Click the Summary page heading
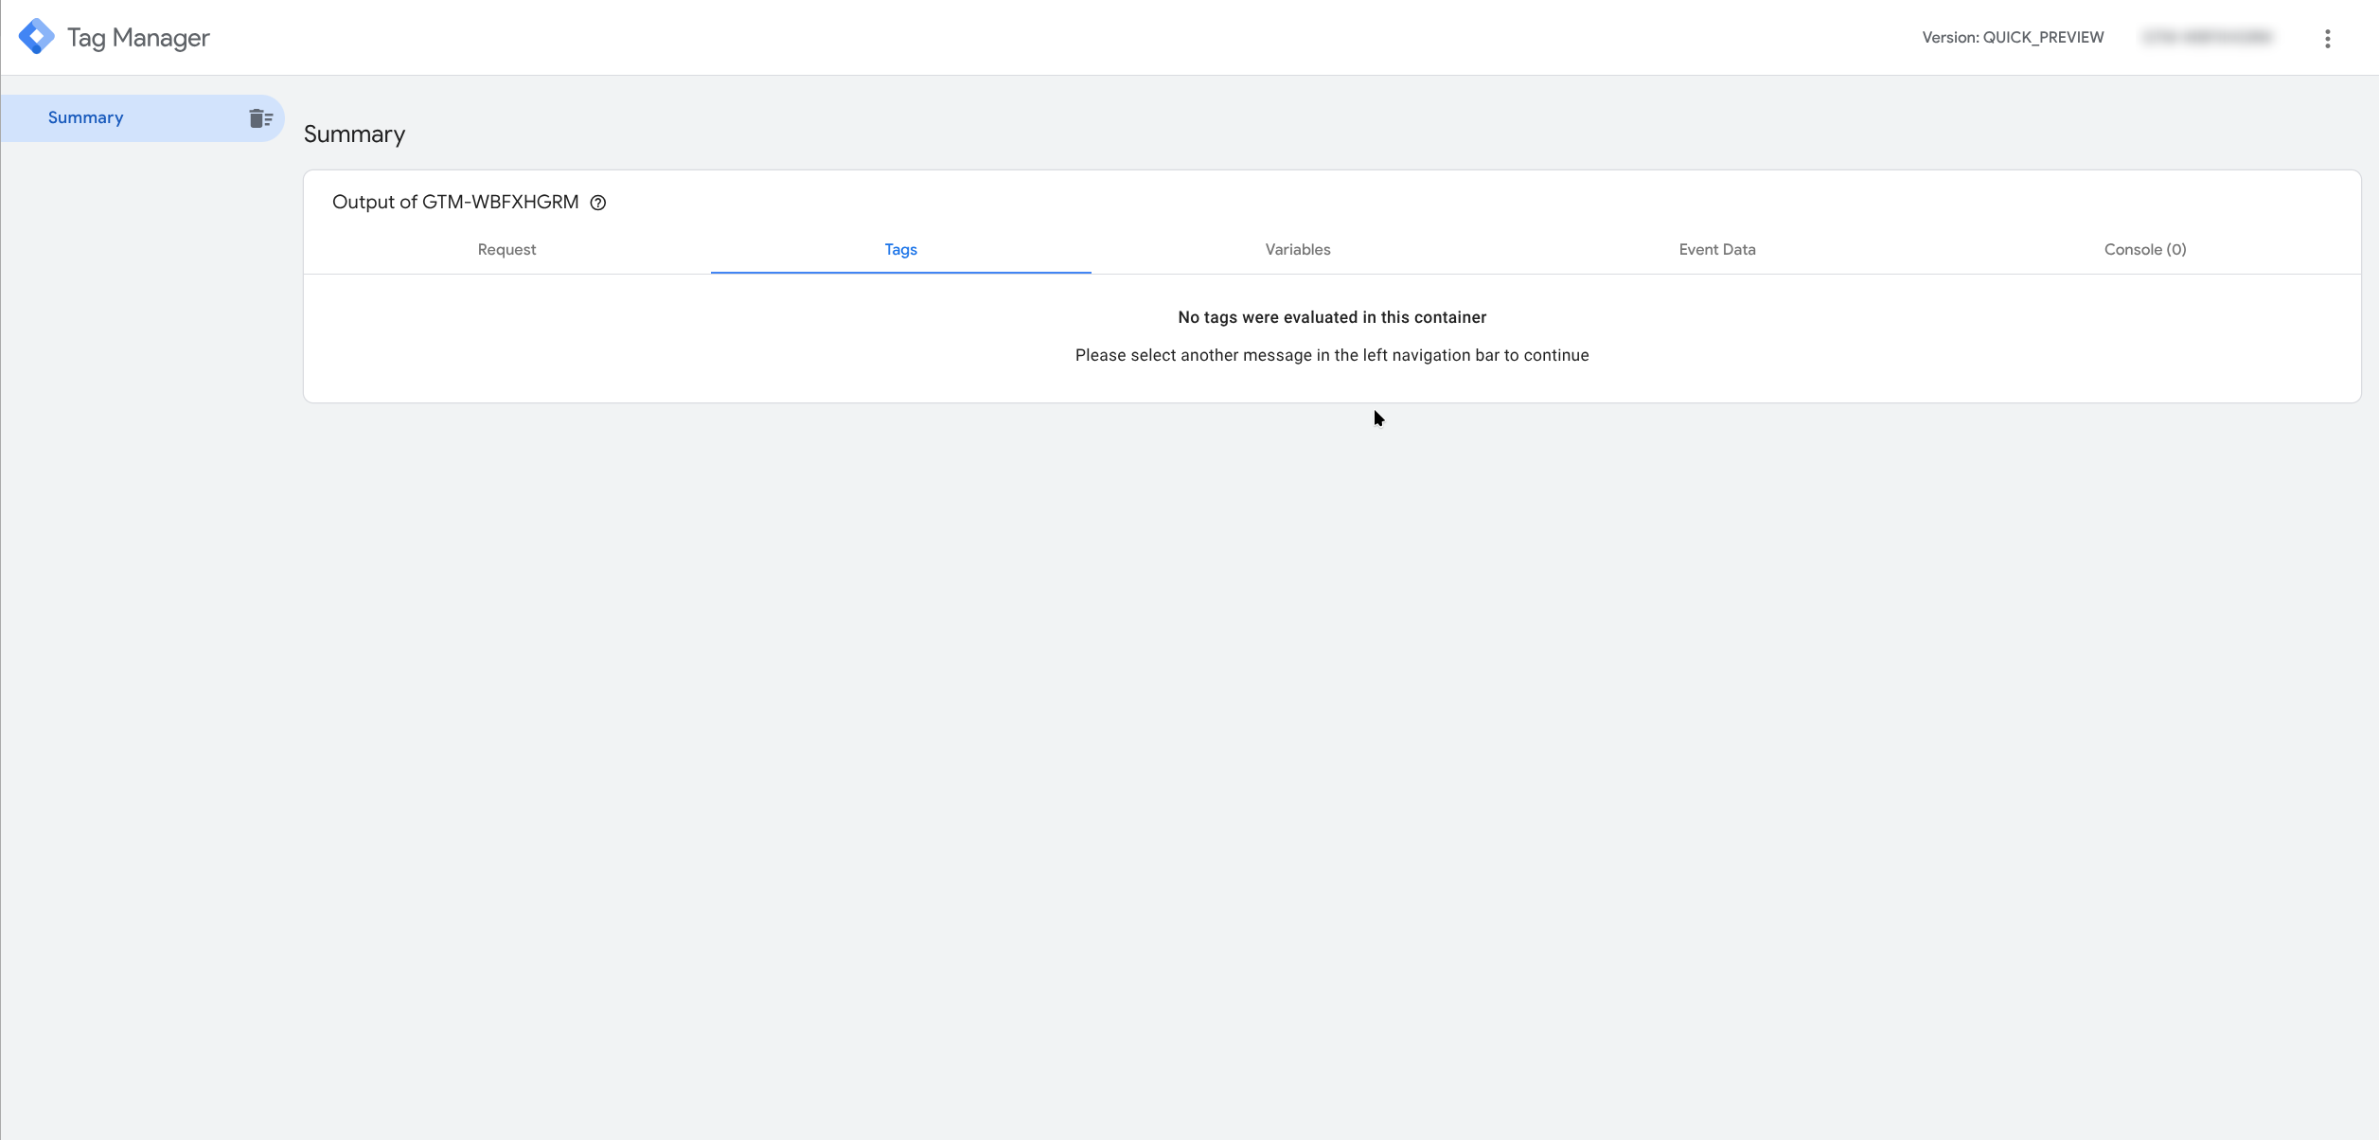This screenshot has height=1140, width=2379. tap(354, 134)
